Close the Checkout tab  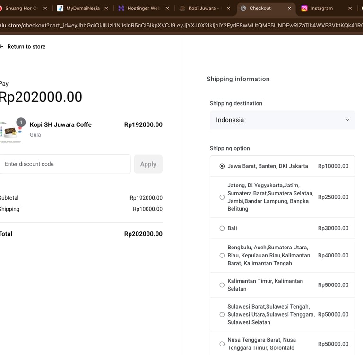point(289,8)
